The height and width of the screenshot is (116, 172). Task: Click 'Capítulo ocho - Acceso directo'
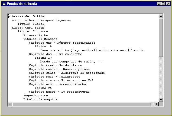[57, 84]
